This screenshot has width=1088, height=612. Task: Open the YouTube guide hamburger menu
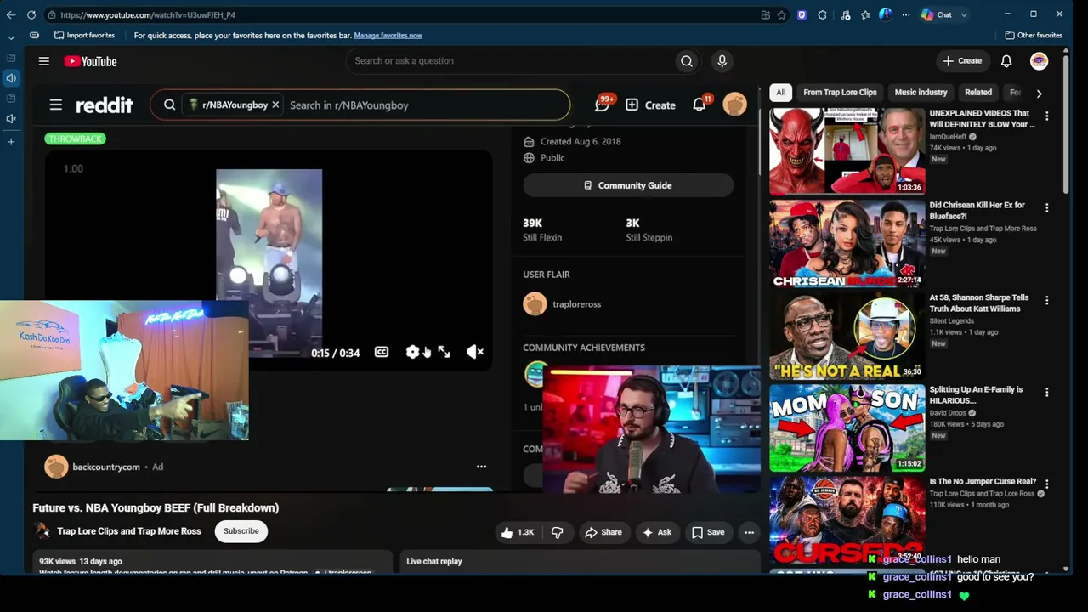pyautogui.click(x=43, y=61)
